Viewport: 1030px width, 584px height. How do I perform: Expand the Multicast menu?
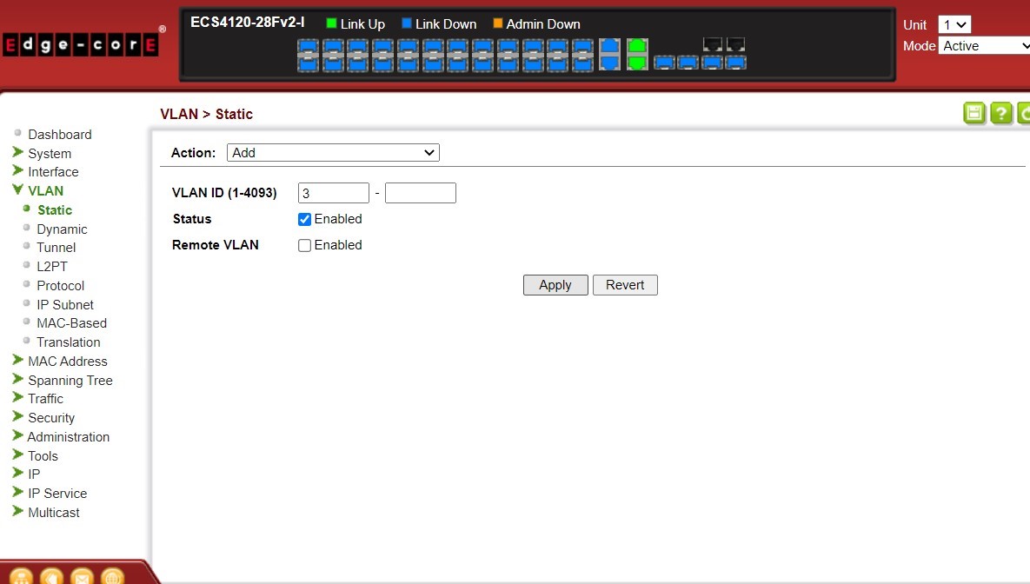coord(54,513)
